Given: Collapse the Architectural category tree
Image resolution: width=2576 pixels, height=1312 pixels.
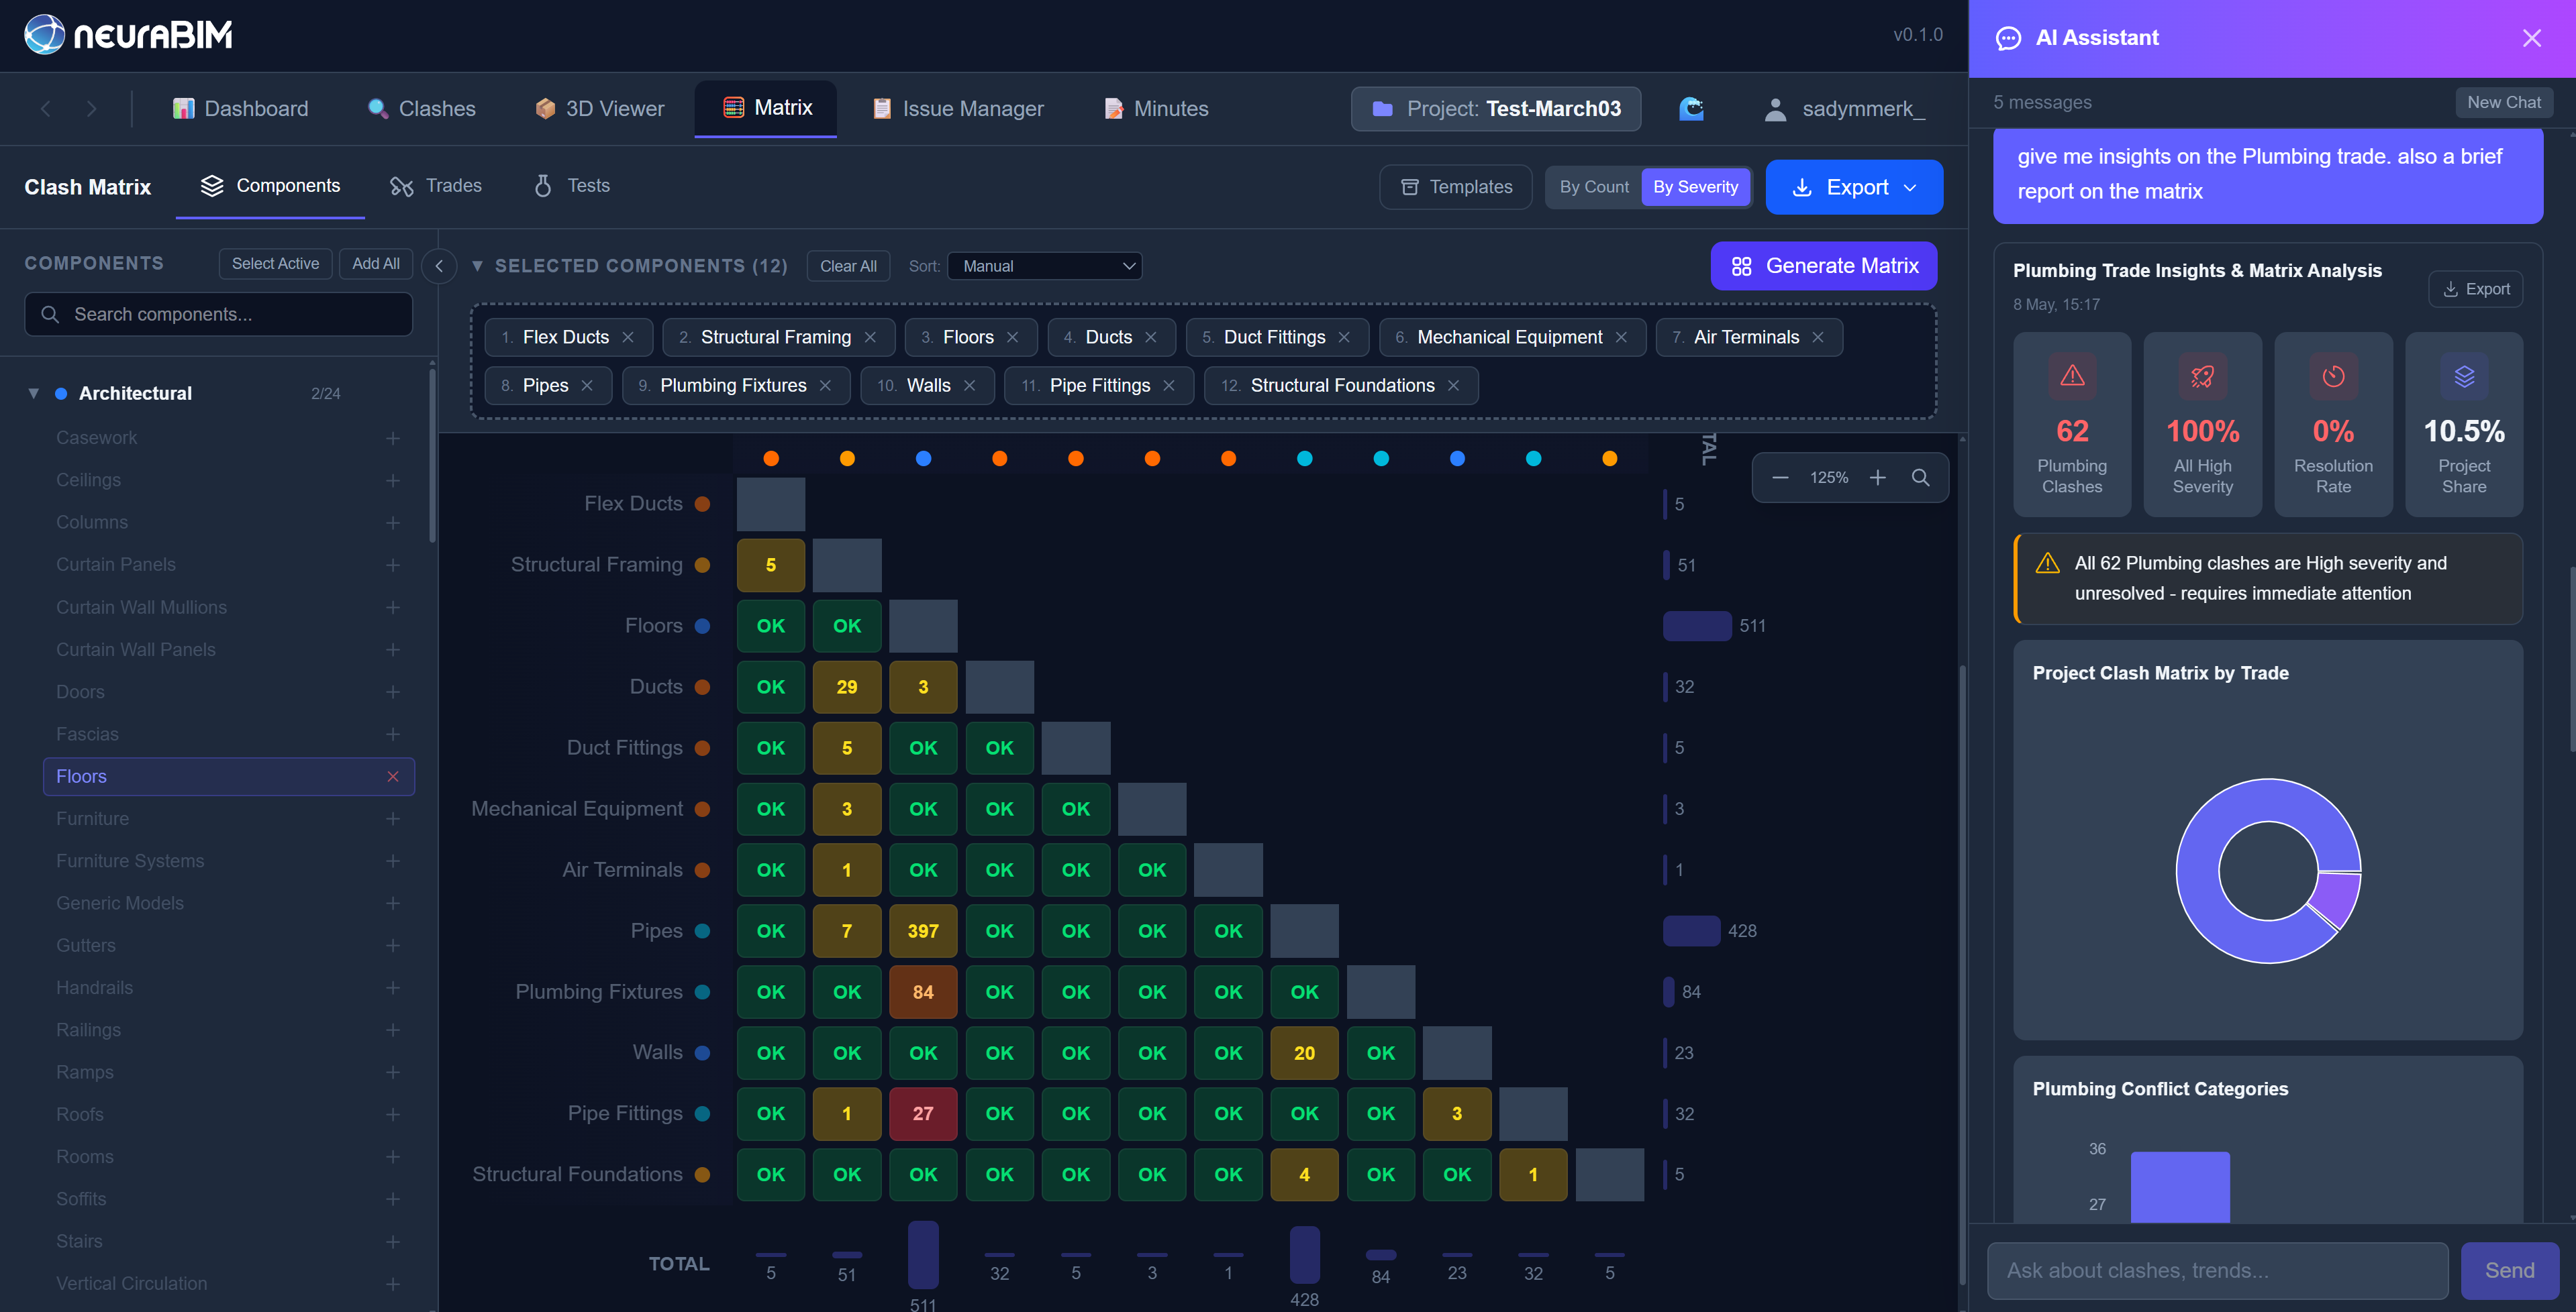Looking at the screenshot, I should click(x=34, y=394).
